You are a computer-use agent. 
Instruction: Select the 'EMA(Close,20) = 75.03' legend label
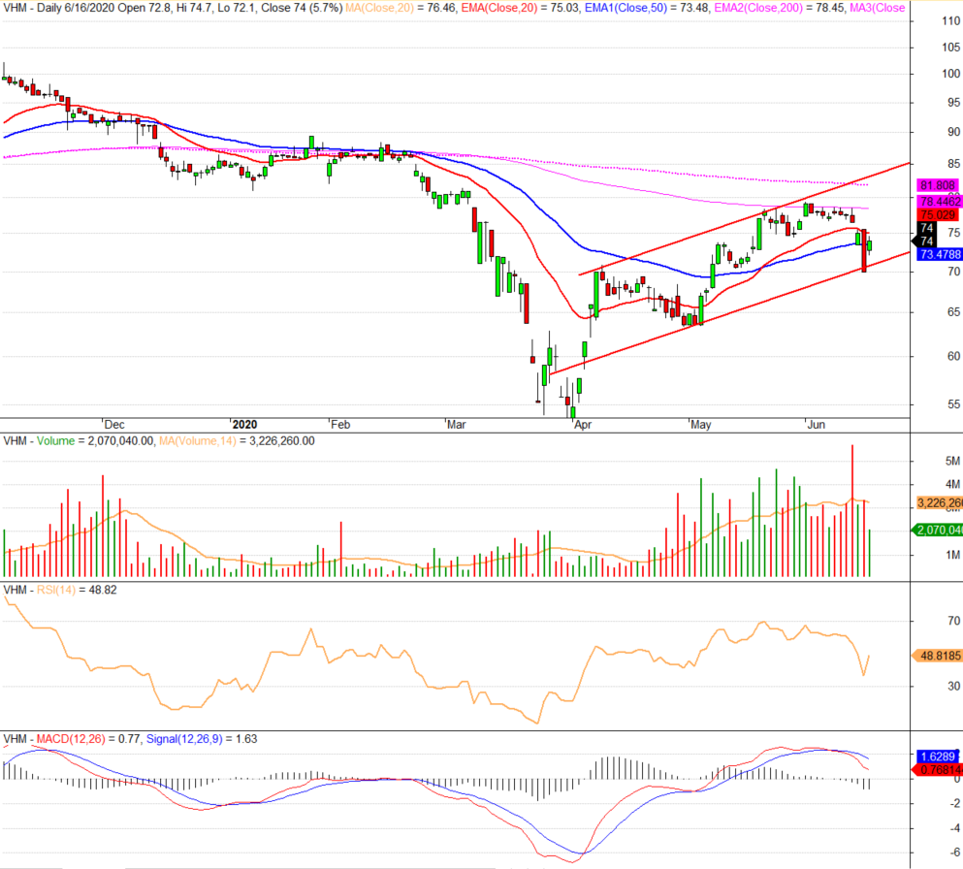520,8
